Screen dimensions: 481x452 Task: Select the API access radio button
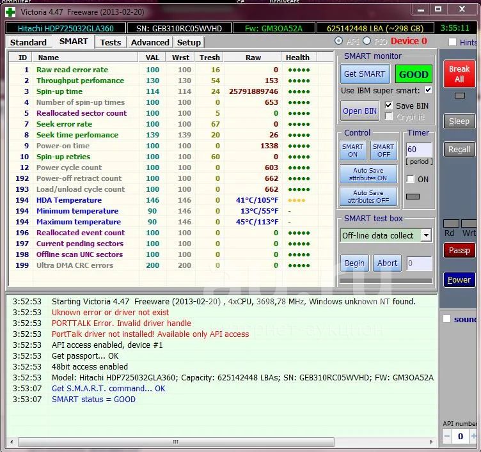point(338,41)
